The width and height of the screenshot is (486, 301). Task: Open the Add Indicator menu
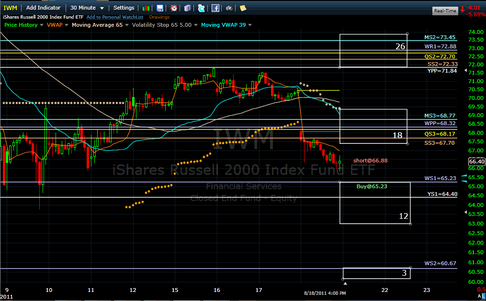(43, 8)
